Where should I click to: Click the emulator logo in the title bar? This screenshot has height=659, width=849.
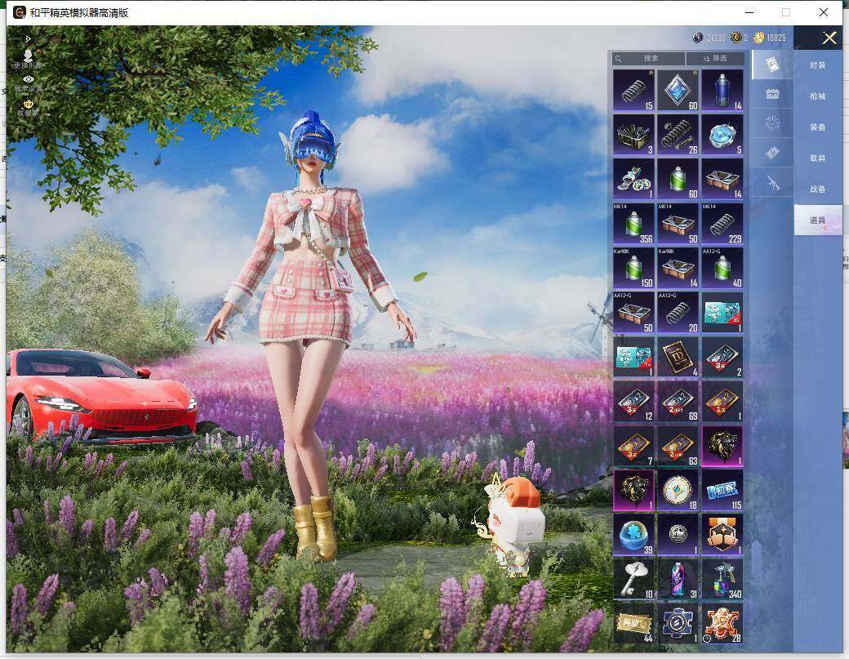point(19,12)
